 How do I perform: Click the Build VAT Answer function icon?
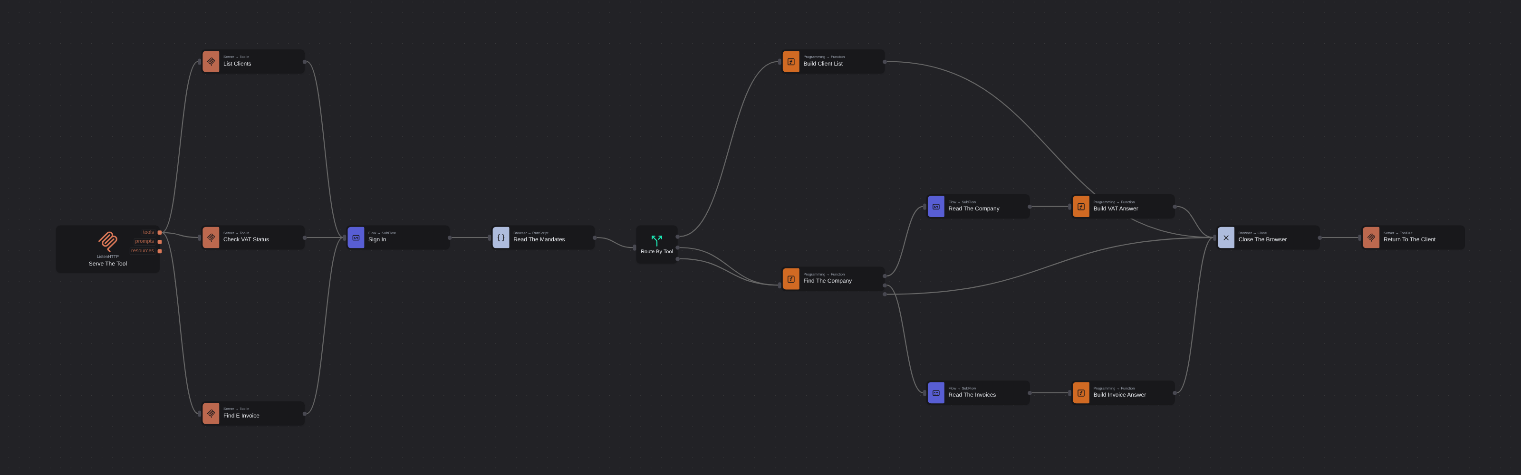(1080, 207)
